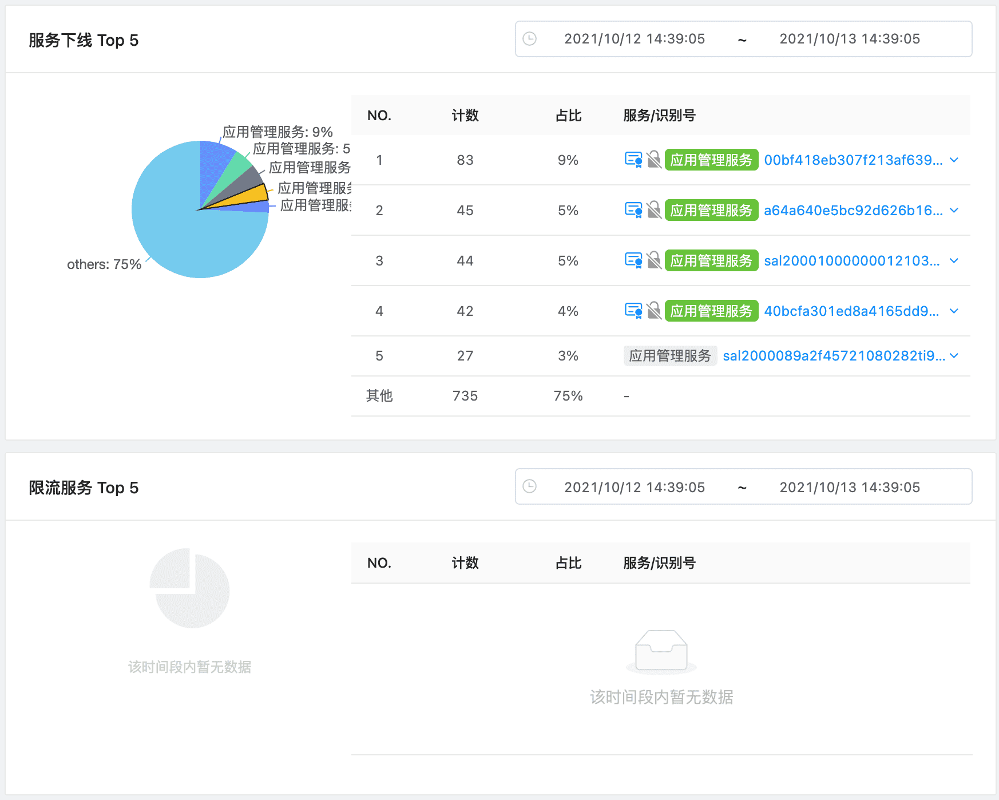This screenshot has height=800, width=999.
Task: Click pie label others: 75%
Action: pyautogui.click(x=104, y=264)
